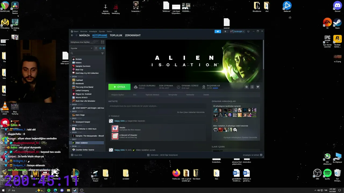Toggle the ready-to-play filter
Screen dimensions: 344x193
[x=104, y=48]
